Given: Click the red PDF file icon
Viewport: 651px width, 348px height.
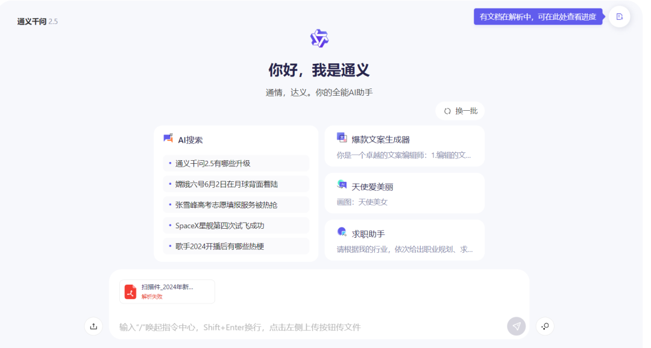Looking at the screenshot, I should tap(130, 291).
